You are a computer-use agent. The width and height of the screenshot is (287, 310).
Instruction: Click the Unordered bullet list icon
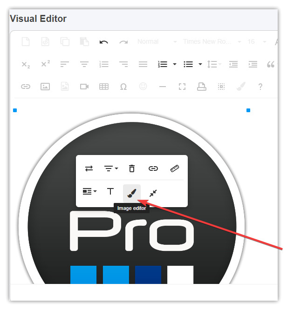pos(188,64)
